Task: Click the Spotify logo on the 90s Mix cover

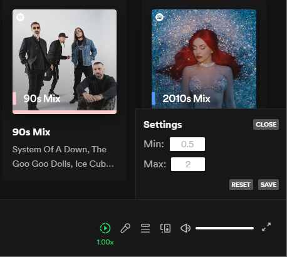Action: pyautogui.click(x=20, y=17)
